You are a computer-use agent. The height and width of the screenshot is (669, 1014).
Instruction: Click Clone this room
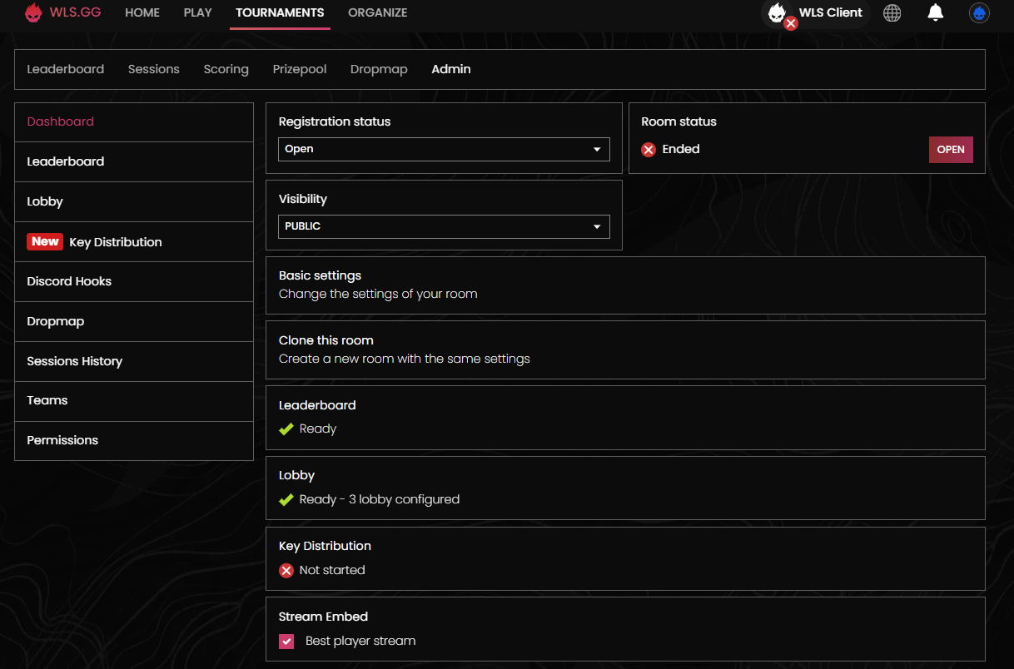tap(326, 340)
